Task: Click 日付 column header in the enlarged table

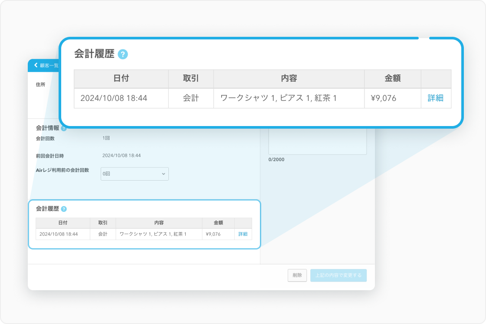Action: [121, 78]
